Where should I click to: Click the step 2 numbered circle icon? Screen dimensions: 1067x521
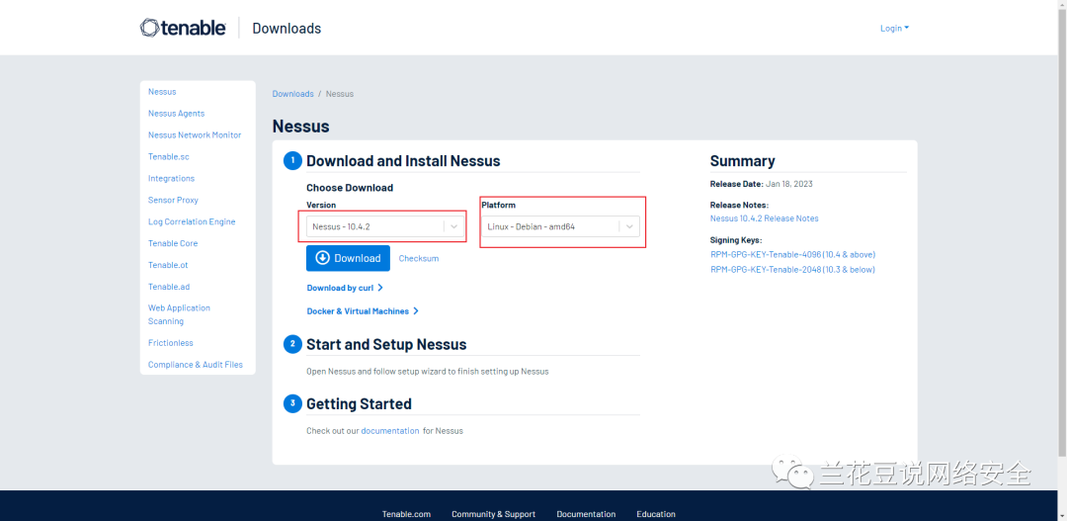coord(292,344)
